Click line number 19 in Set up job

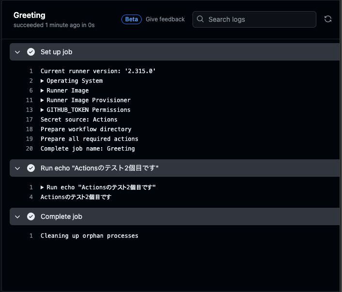pyautogui.click(x=29, y=139)
